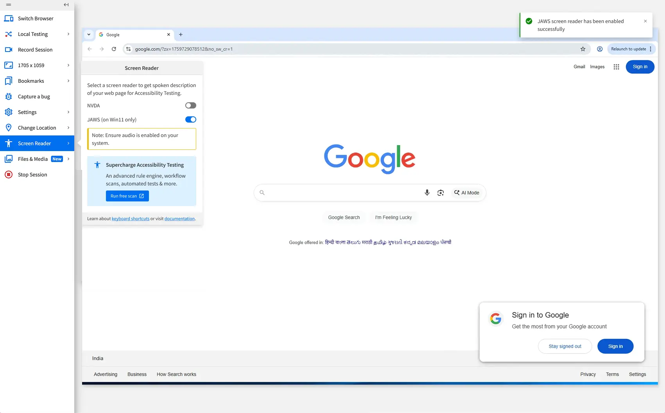
Task: Open the Local Testing tool
Action: click(x=32, y=34)
